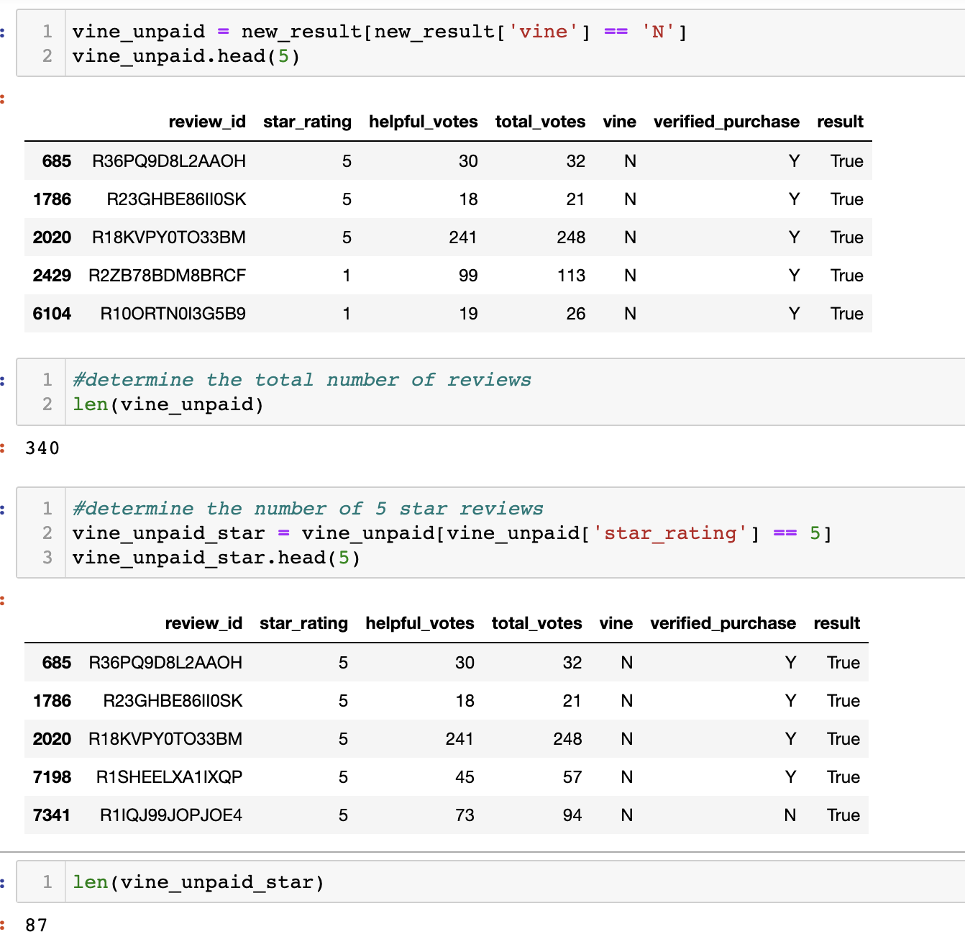Select the verified_purchase column header
965x947 pixels.
pyautogui.click(x=726, y=122)
